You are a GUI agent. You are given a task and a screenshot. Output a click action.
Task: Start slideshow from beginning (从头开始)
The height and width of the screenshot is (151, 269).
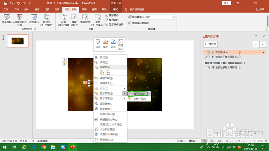pyautogui.click(x=7, y=19)
